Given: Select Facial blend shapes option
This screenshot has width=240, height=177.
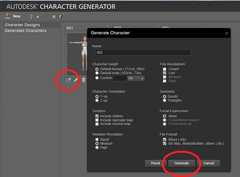Looking at the screenshot, I should (165, 120).
